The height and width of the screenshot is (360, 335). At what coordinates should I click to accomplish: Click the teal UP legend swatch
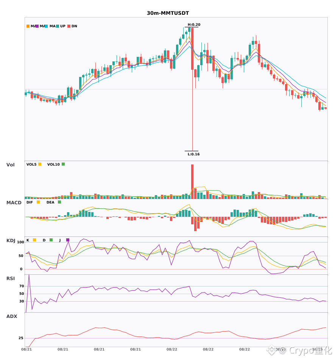pos(58,26)
